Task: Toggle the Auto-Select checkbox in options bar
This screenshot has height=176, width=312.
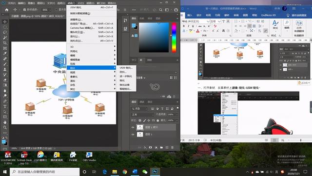Action: [x=25, y=10]
